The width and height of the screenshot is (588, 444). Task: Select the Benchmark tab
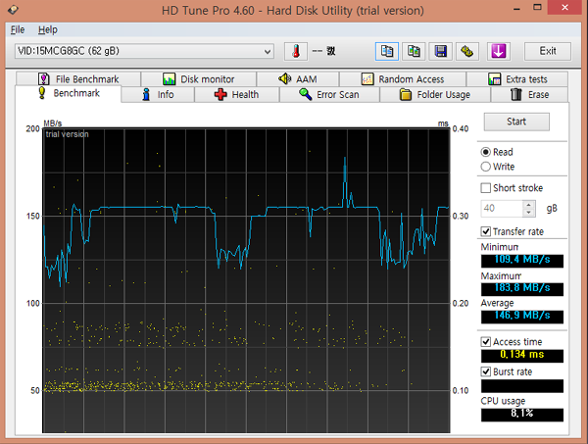[69, 93]
